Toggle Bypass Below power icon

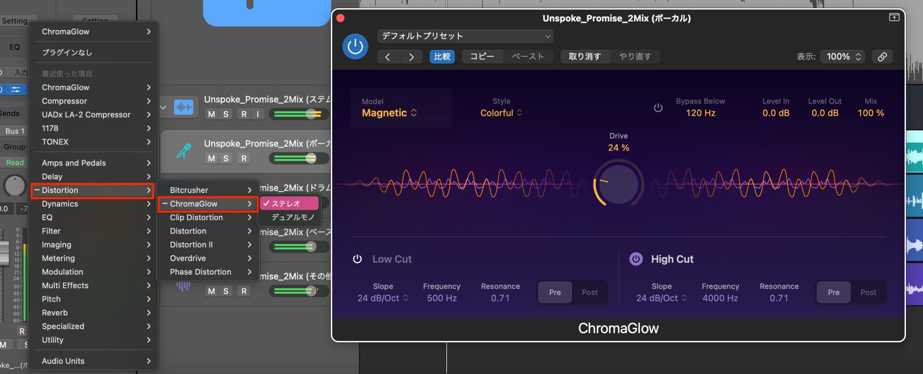pos(658,108)
